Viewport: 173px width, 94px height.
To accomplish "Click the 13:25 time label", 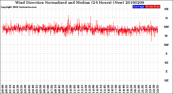I will coord(90,89).
